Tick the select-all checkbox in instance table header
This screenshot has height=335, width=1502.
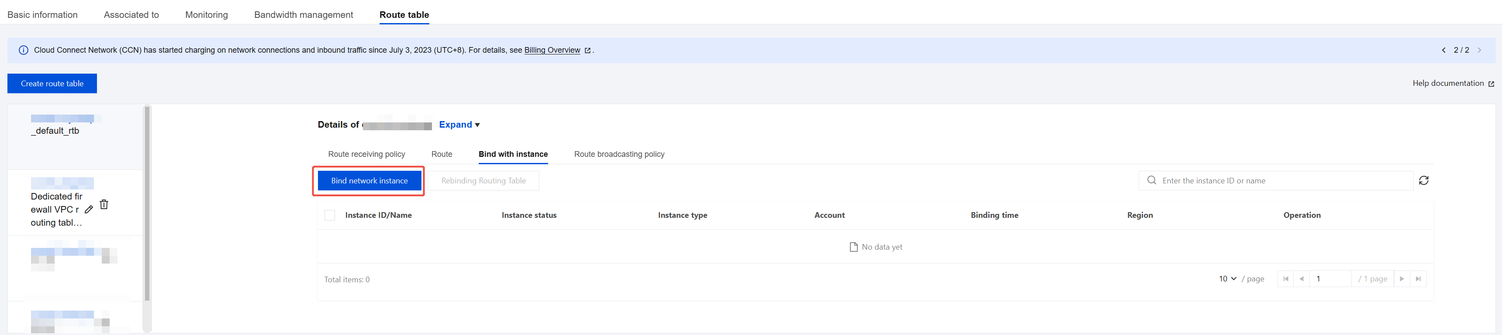(329, 215)
